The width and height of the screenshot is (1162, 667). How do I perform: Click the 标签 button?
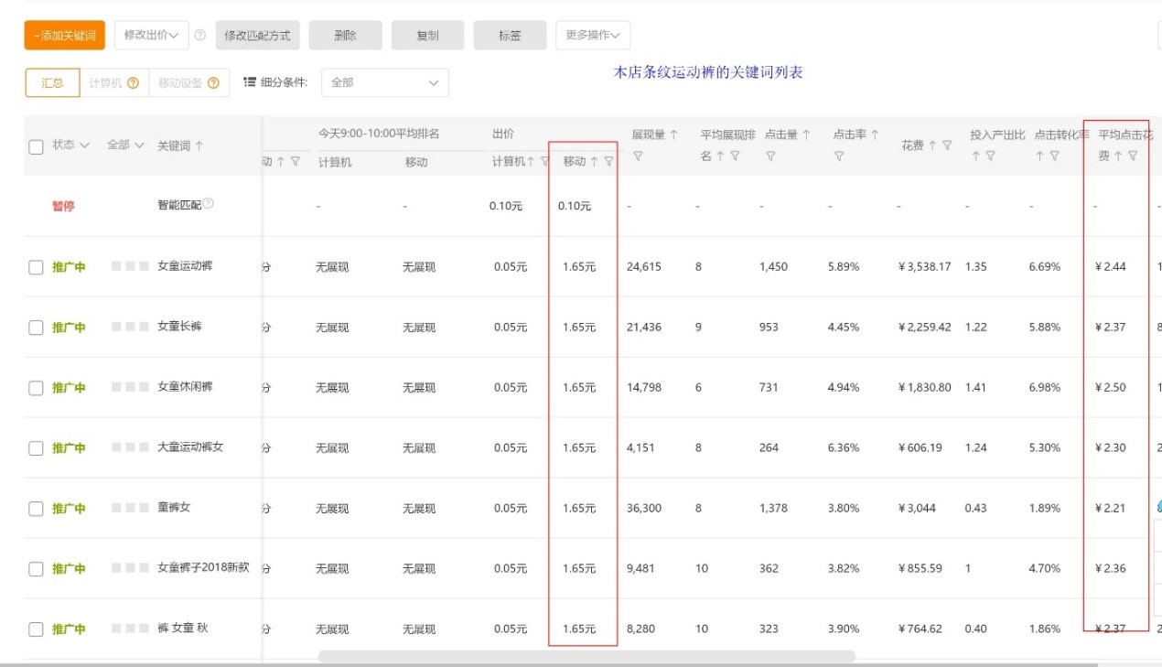tap(510, 35)
